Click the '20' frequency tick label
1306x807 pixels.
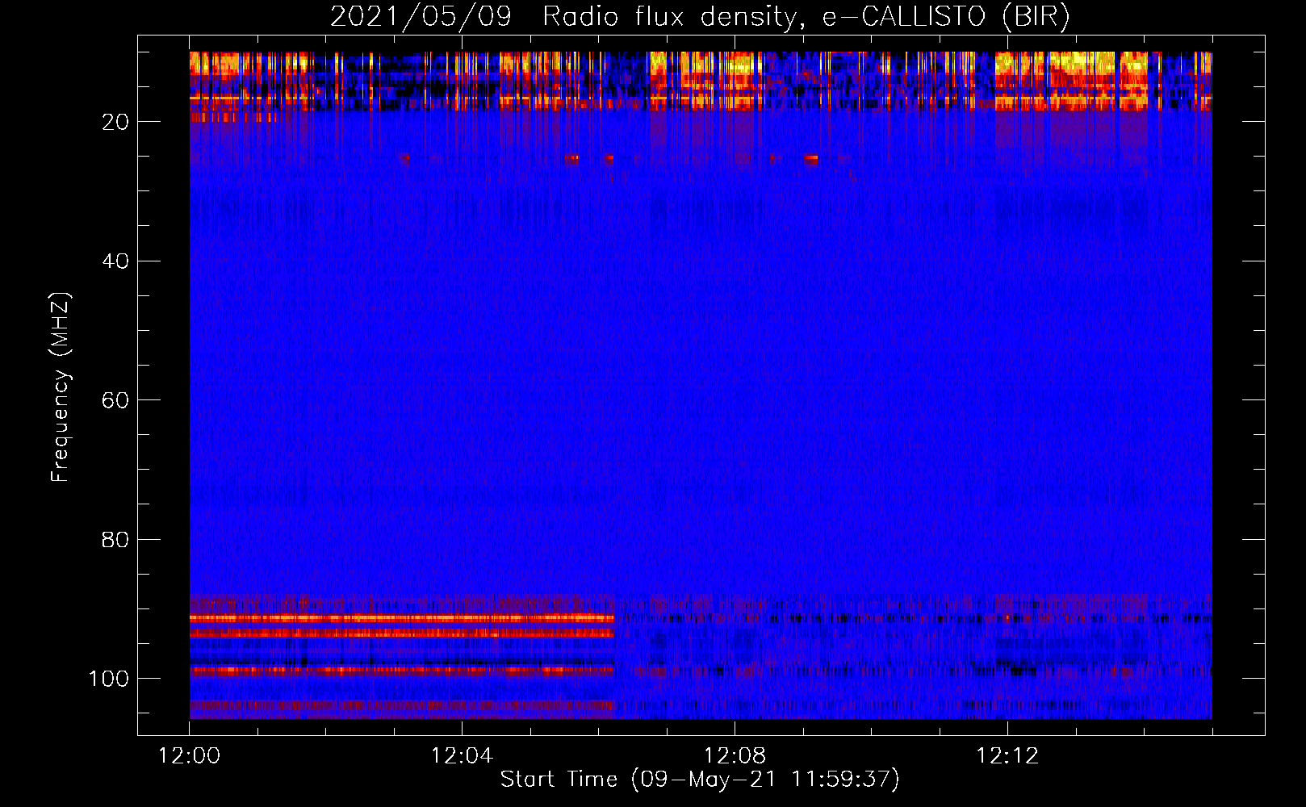115,122
